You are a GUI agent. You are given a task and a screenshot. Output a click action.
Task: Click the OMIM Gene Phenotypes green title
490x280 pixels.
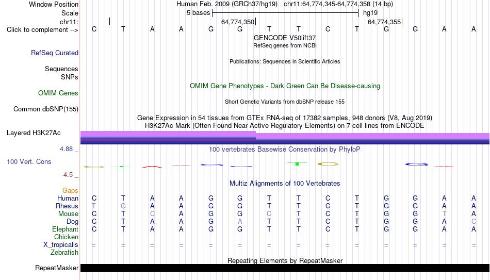[285, 86]
